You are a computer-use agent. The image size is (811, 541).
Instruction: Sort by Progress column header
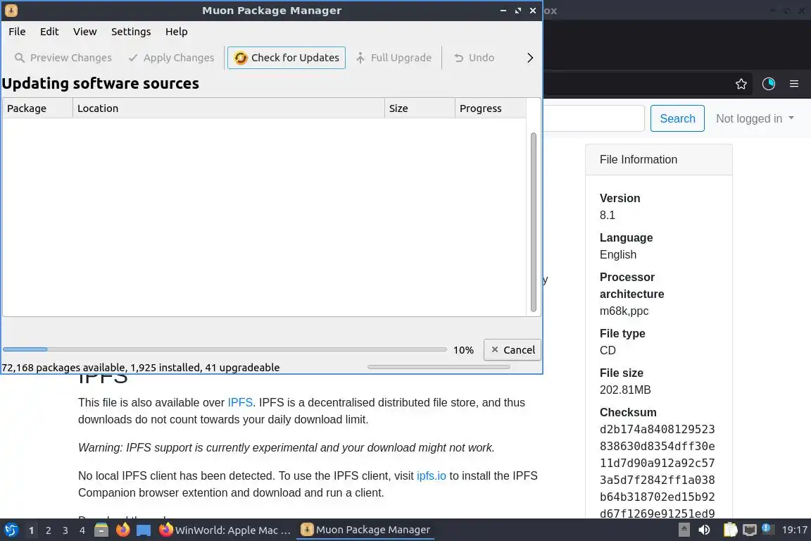490,108
